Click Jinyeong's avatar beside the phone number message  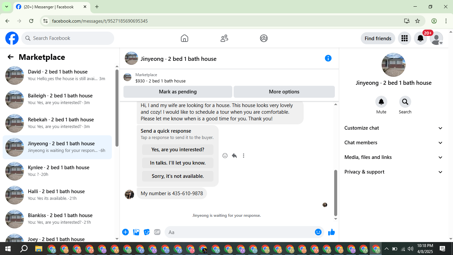pyautogui.click(x=129, y=194)
